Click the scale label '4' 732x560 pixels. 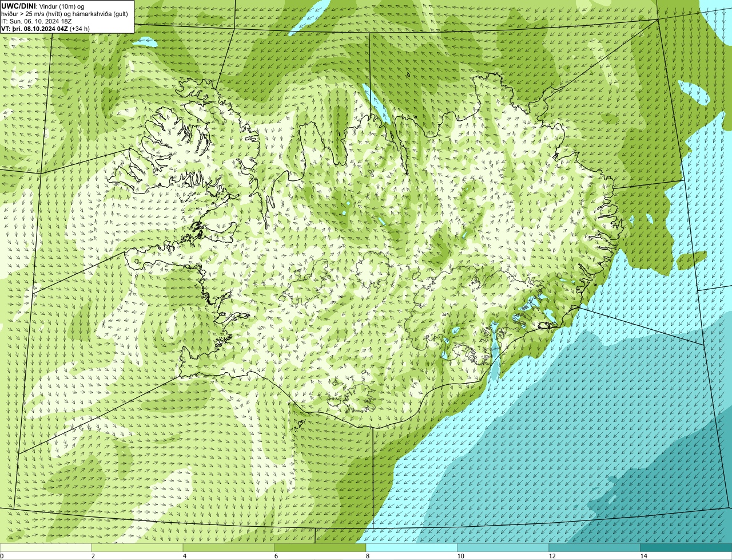coord(184,556)
